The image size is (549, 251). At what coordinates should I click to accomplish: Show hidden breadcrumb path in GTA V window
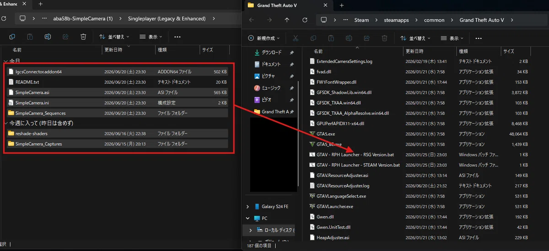[x=346, y=20]
